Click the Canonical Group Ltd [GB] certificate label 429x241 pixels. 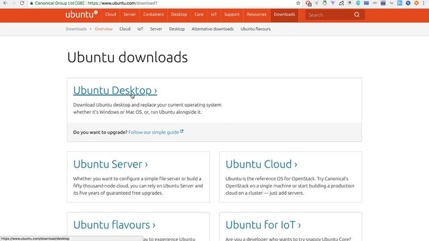tap(60, 3)
